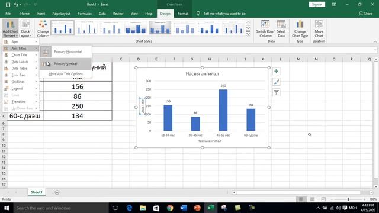Select the chart title text
The height and width of the screenshot is (213, 379).
(x=202, y=73)
